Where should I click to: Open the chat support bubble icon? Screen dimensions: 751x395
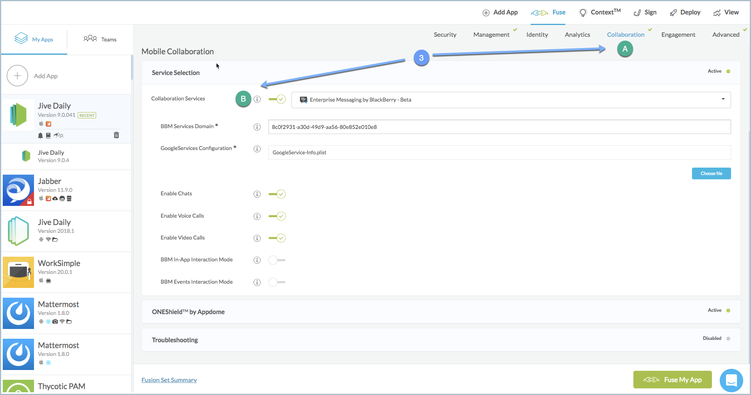(731, 380)
